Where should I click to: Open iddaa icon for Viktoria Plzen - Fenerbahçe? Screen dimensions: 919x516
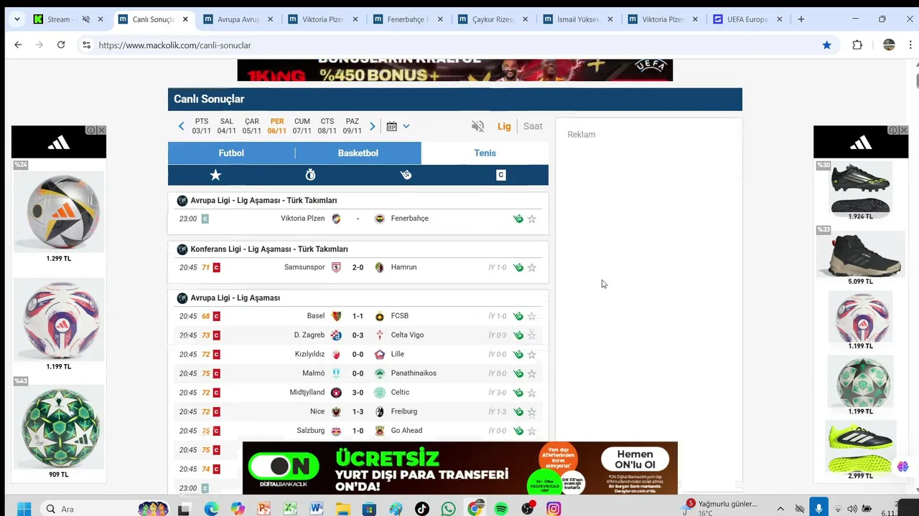518,219
